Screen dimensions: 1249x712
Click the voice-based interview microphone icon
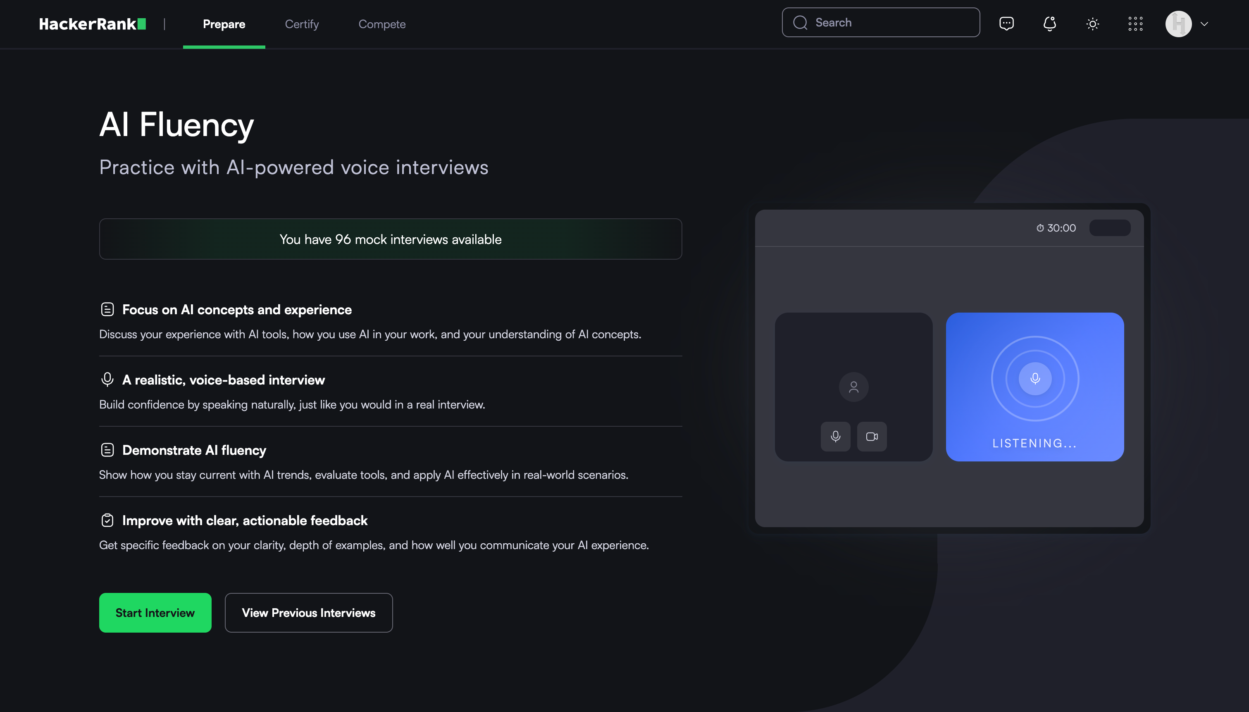[107, 380]
